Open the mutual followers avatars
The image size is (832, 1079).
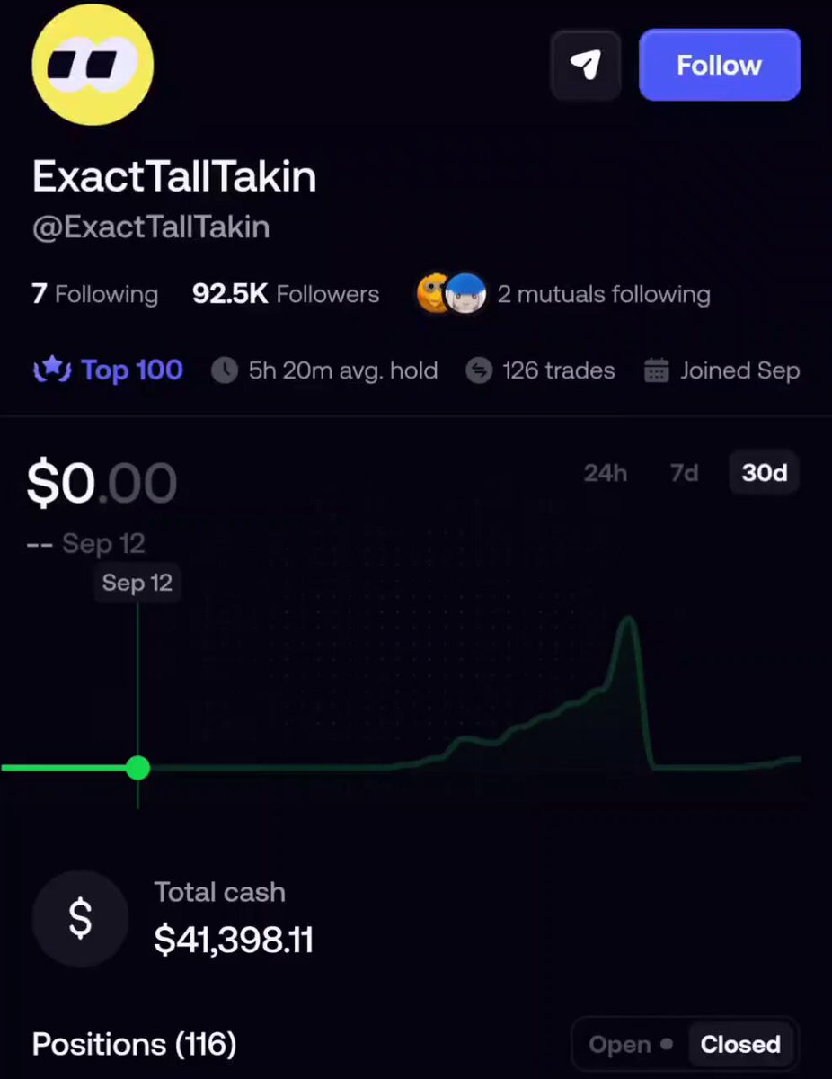click(452, 294)
